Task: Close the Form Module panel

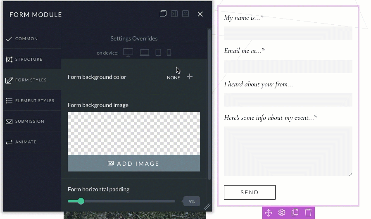Action: (x=200, y=14)
